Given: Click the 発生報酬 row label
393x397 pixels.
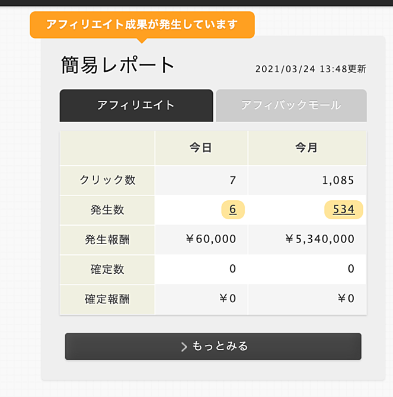Looking at the screenshot, I should pyautogui.click(x=107, y=239).
